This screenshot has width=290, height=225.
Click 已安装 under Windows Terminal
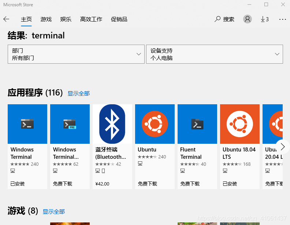17,184
